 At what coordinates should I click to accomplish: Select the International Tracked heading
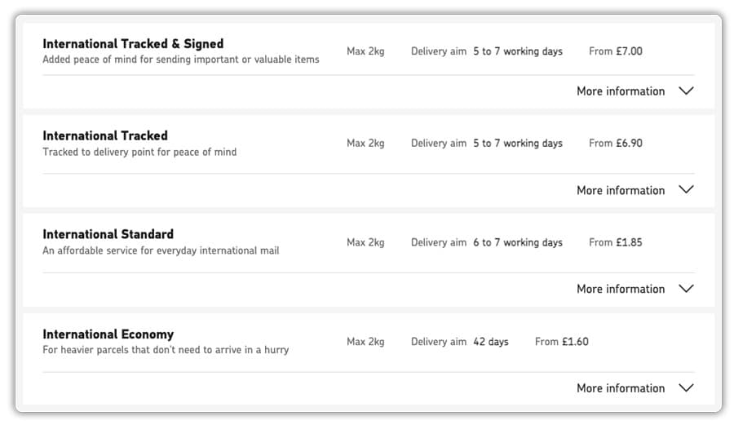click(x=105, y=135)
